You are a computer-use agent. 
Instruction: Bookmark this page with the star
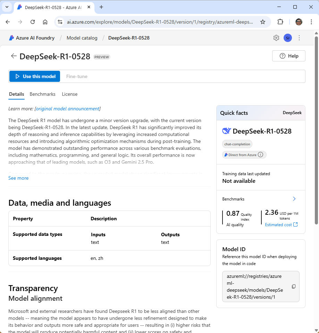[263, 22]
